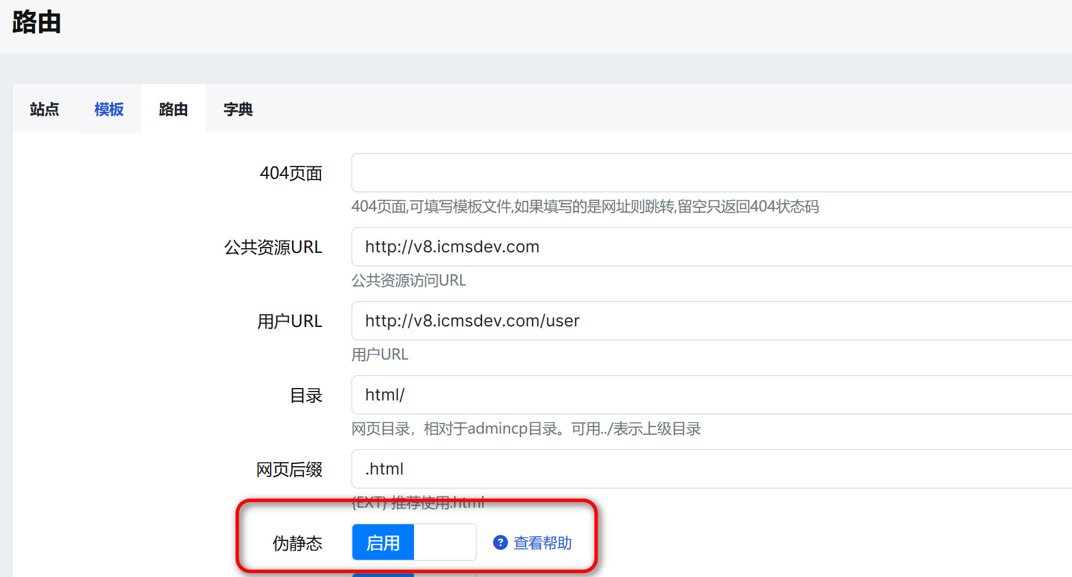
Task: Toggle the 伪静态 启用 switch
Action: [383, 543]
